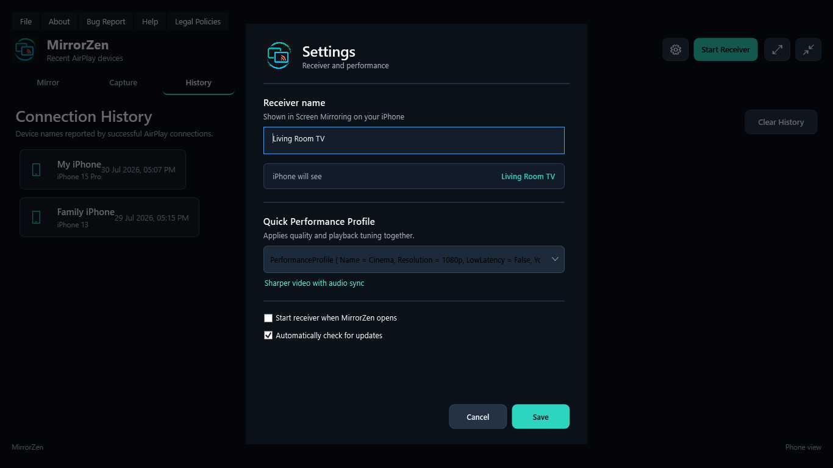Screen dimensions: 833x468
Task: Click the teal 'Living Room TV' preview text
Action: pos(528,177)
